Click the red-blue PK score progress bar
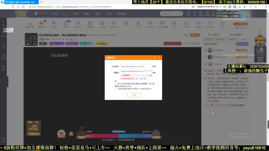The image size is (269, 151). click(119, 136)
